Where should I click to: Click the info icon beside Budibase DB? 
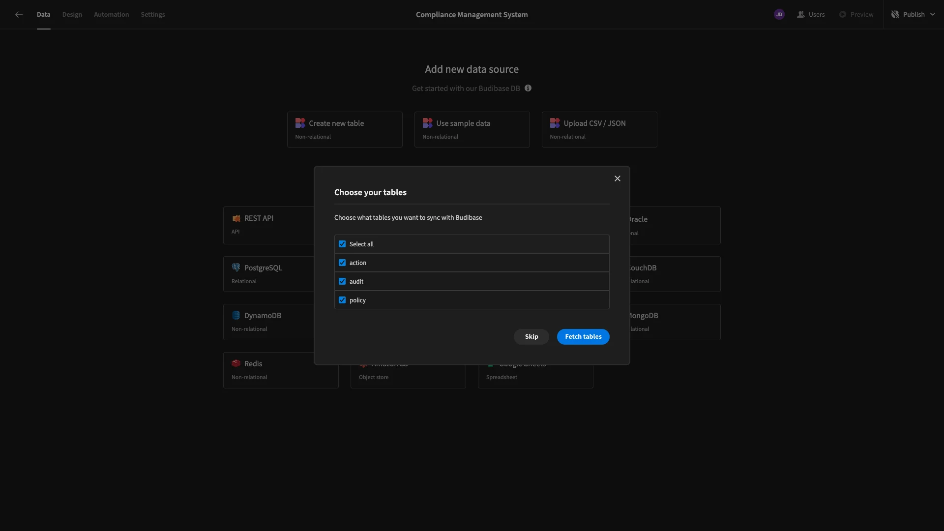click(528, 88)
